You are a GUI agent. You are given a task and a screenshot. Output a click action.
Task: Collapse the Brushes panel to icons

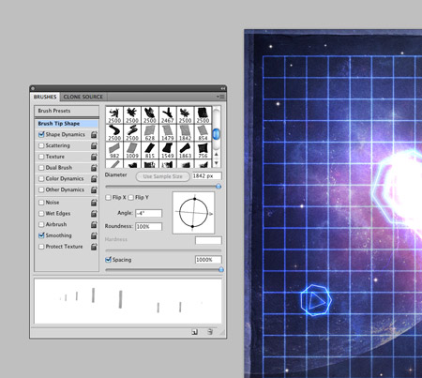[x=223, y=88]
